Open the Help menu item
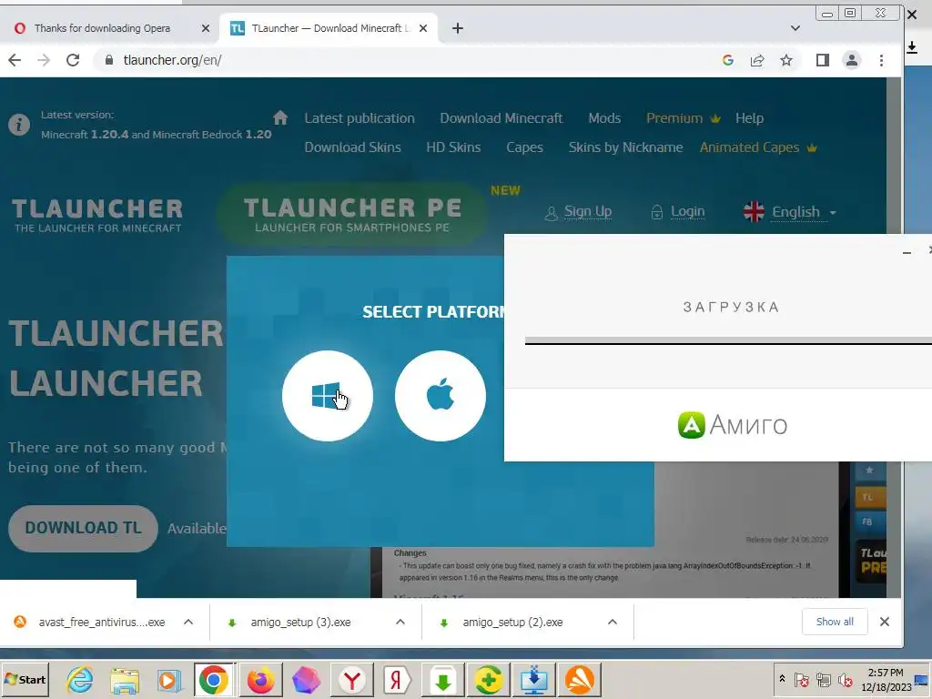Image resolution: width=932 pixels, height=699 pixels. pyautogui.click(x=750, y=118)
